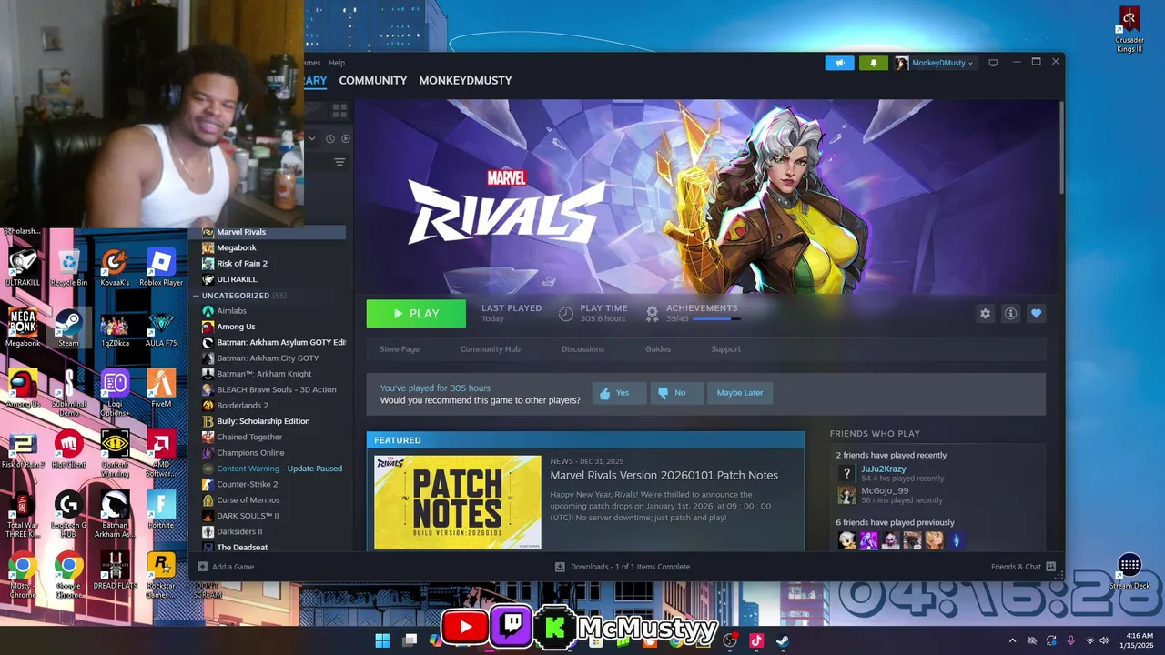Show hidden system tray icons chevron
This screenshot has width=1165, height=655.
coord(1011,640)
